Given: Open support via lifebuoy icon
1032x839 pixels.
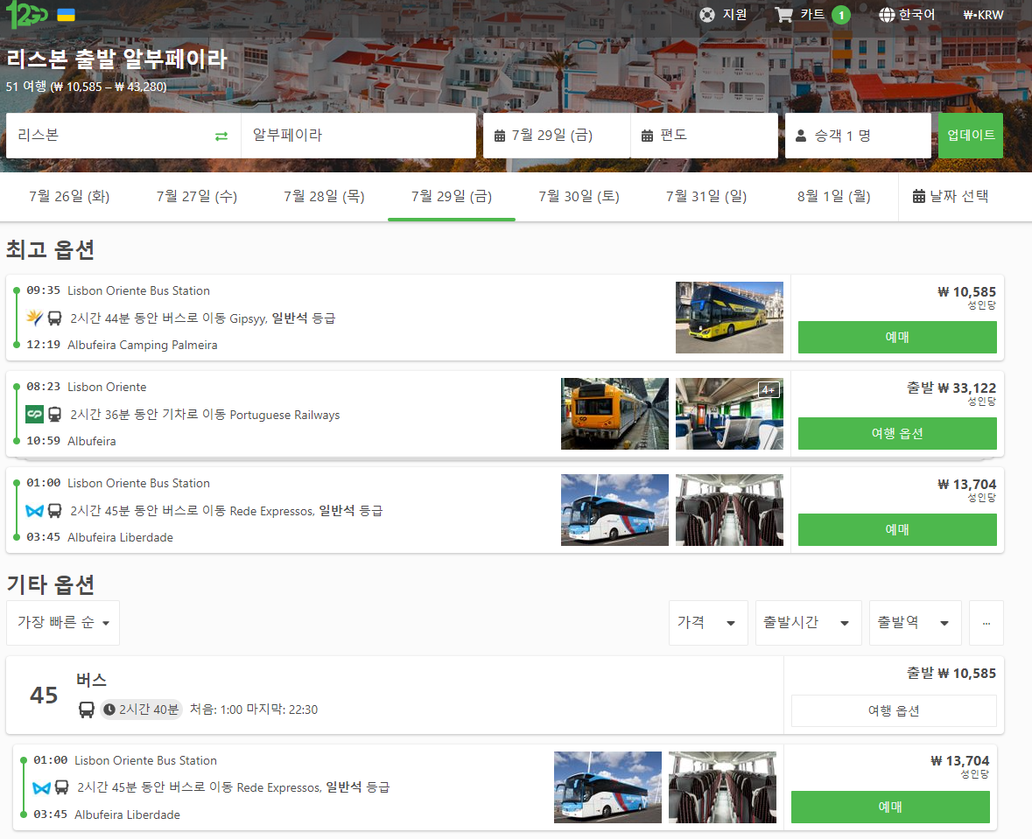Looking at the screenshot, I should (x=707, y=15).
